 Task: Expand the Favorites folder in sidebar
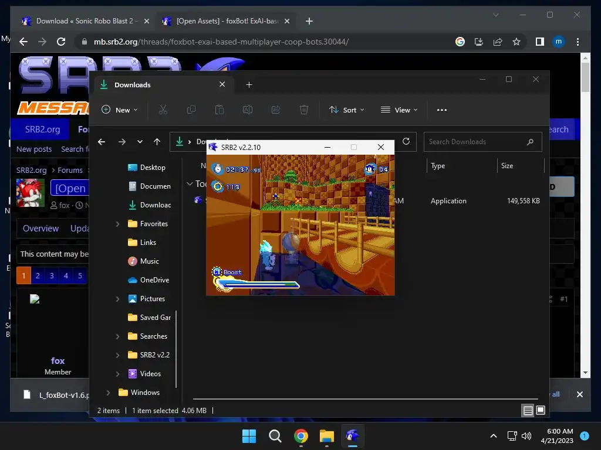click(117, 224)
